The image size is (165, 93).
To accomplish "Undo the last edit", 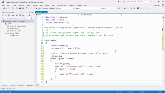I will 27,9.
